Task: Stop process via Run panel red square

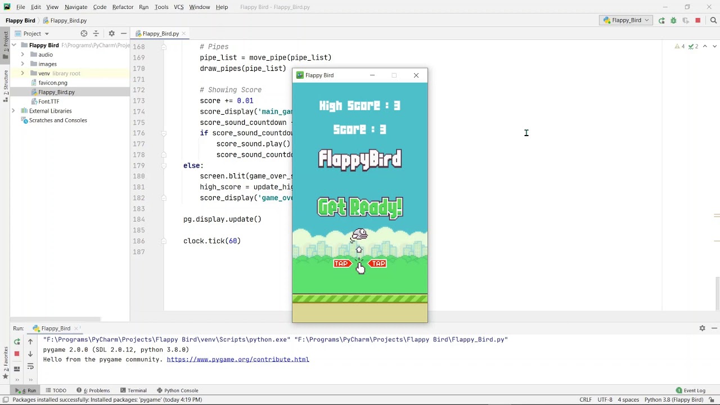Action: pos(17,354)
